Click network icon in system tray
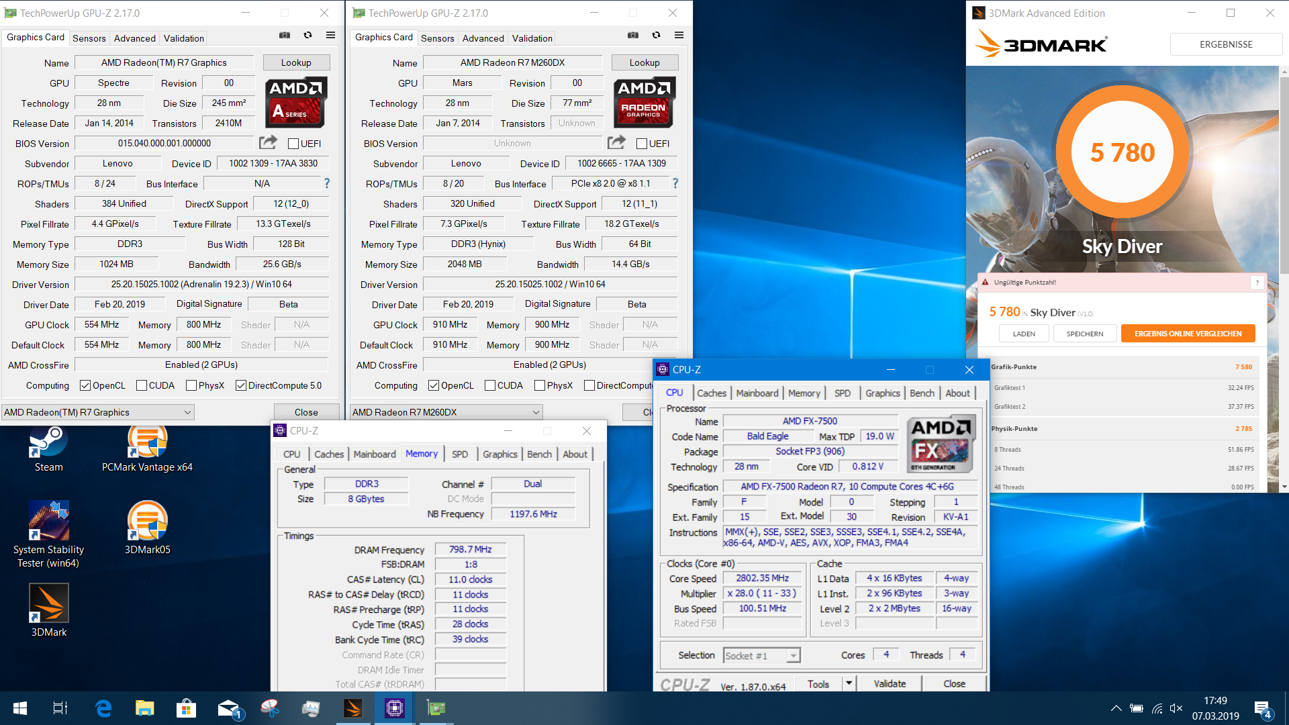The width and height of the screenshot is (1289, 725). pyautogui.click(x=1157, y=708)
